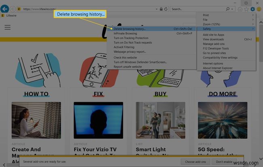Open Webpage privacy report
Viewport: 263px width, 167px height.
[152, 52]
